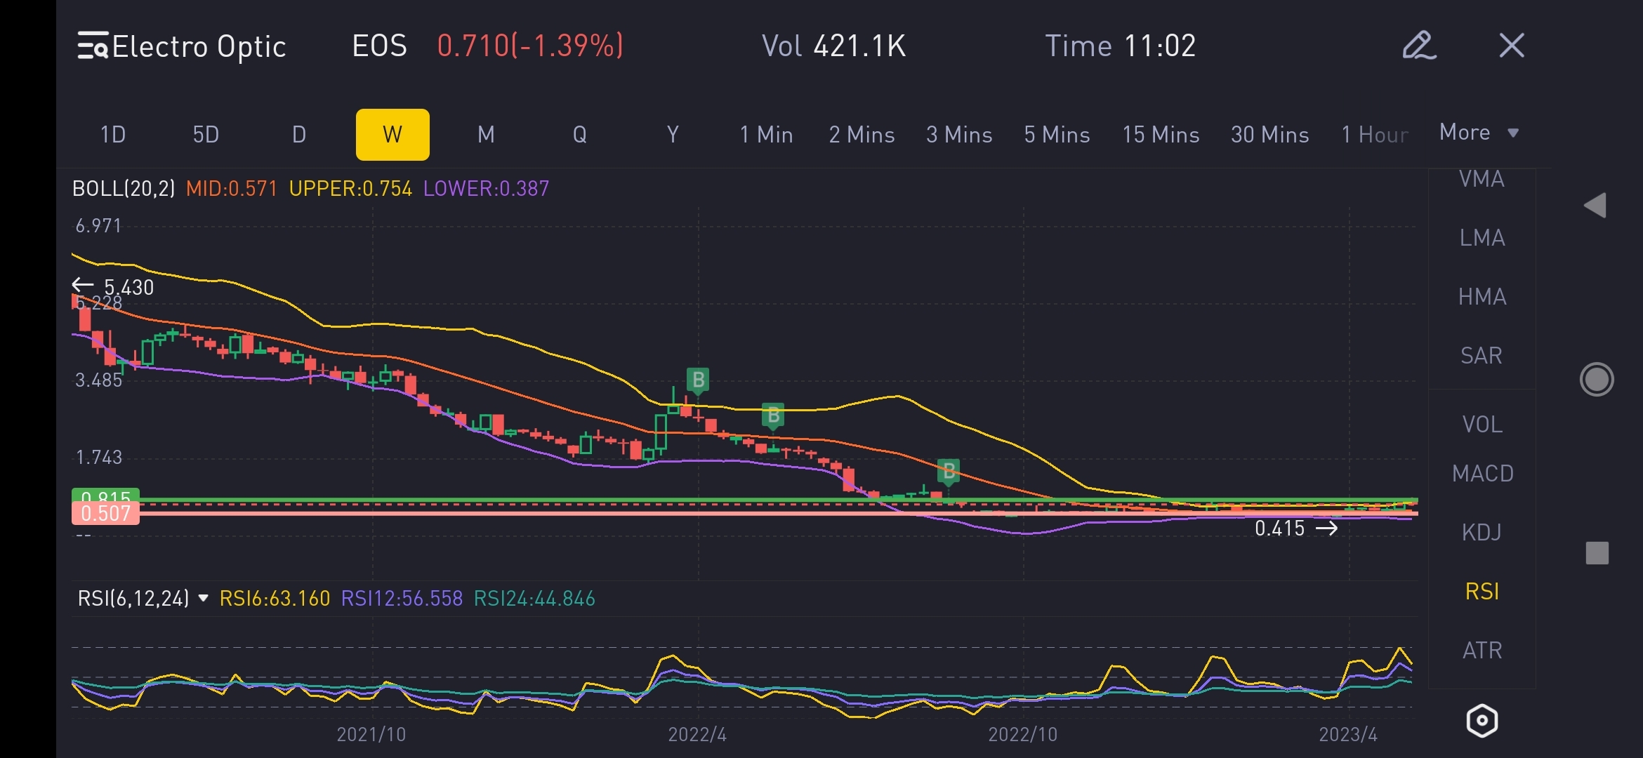
Task: Open indicator settings hexagon icon
Action: (1482, 721)
